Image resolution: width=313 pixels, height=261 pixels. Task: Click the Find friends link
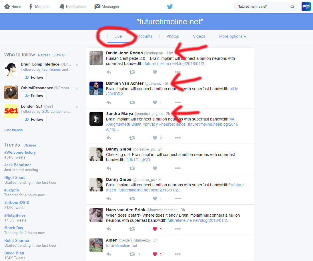[x=13, y=130]
